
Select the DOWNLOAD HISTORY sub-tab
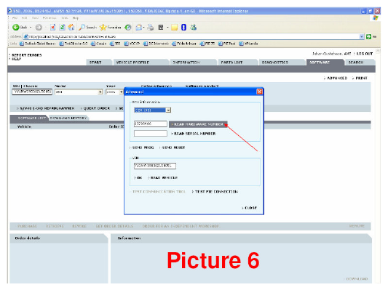coord(68,118)
